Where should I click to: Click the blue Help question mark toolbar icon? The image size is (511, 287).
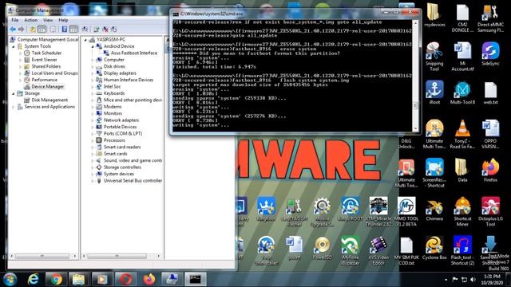65,29
